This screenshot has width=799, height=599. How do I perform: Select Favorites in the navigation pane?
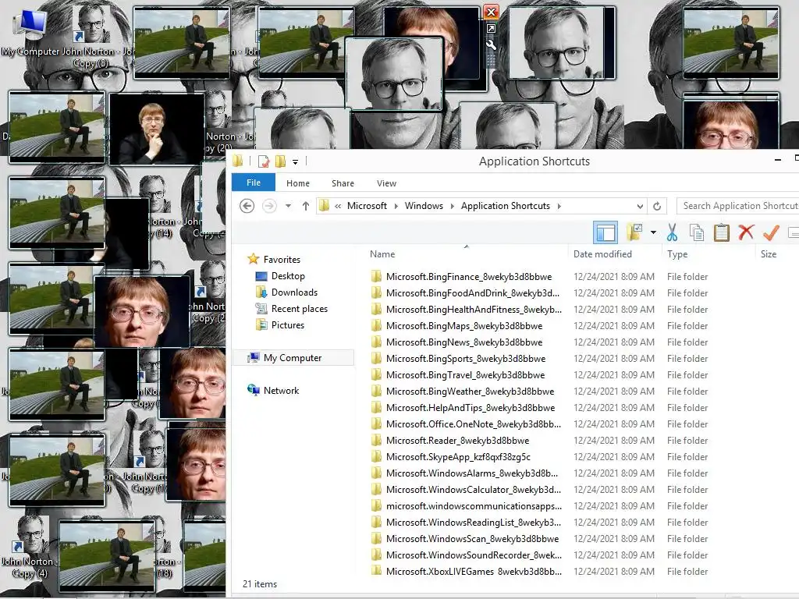282,259
